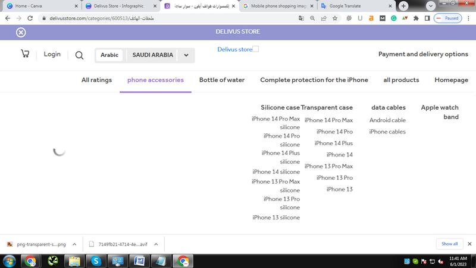Open the All ratings menu item
This screenshot has width=476, height=268.
(x=96, y=80)
